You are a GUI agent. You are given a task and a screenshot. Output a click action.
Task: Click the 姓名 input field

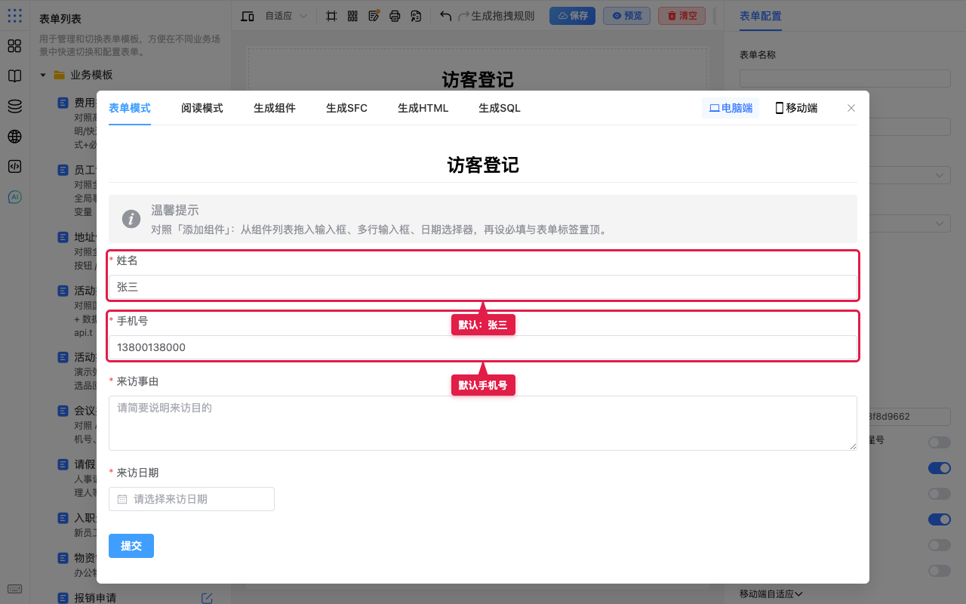pyautogui.click(x=483, y=287)
